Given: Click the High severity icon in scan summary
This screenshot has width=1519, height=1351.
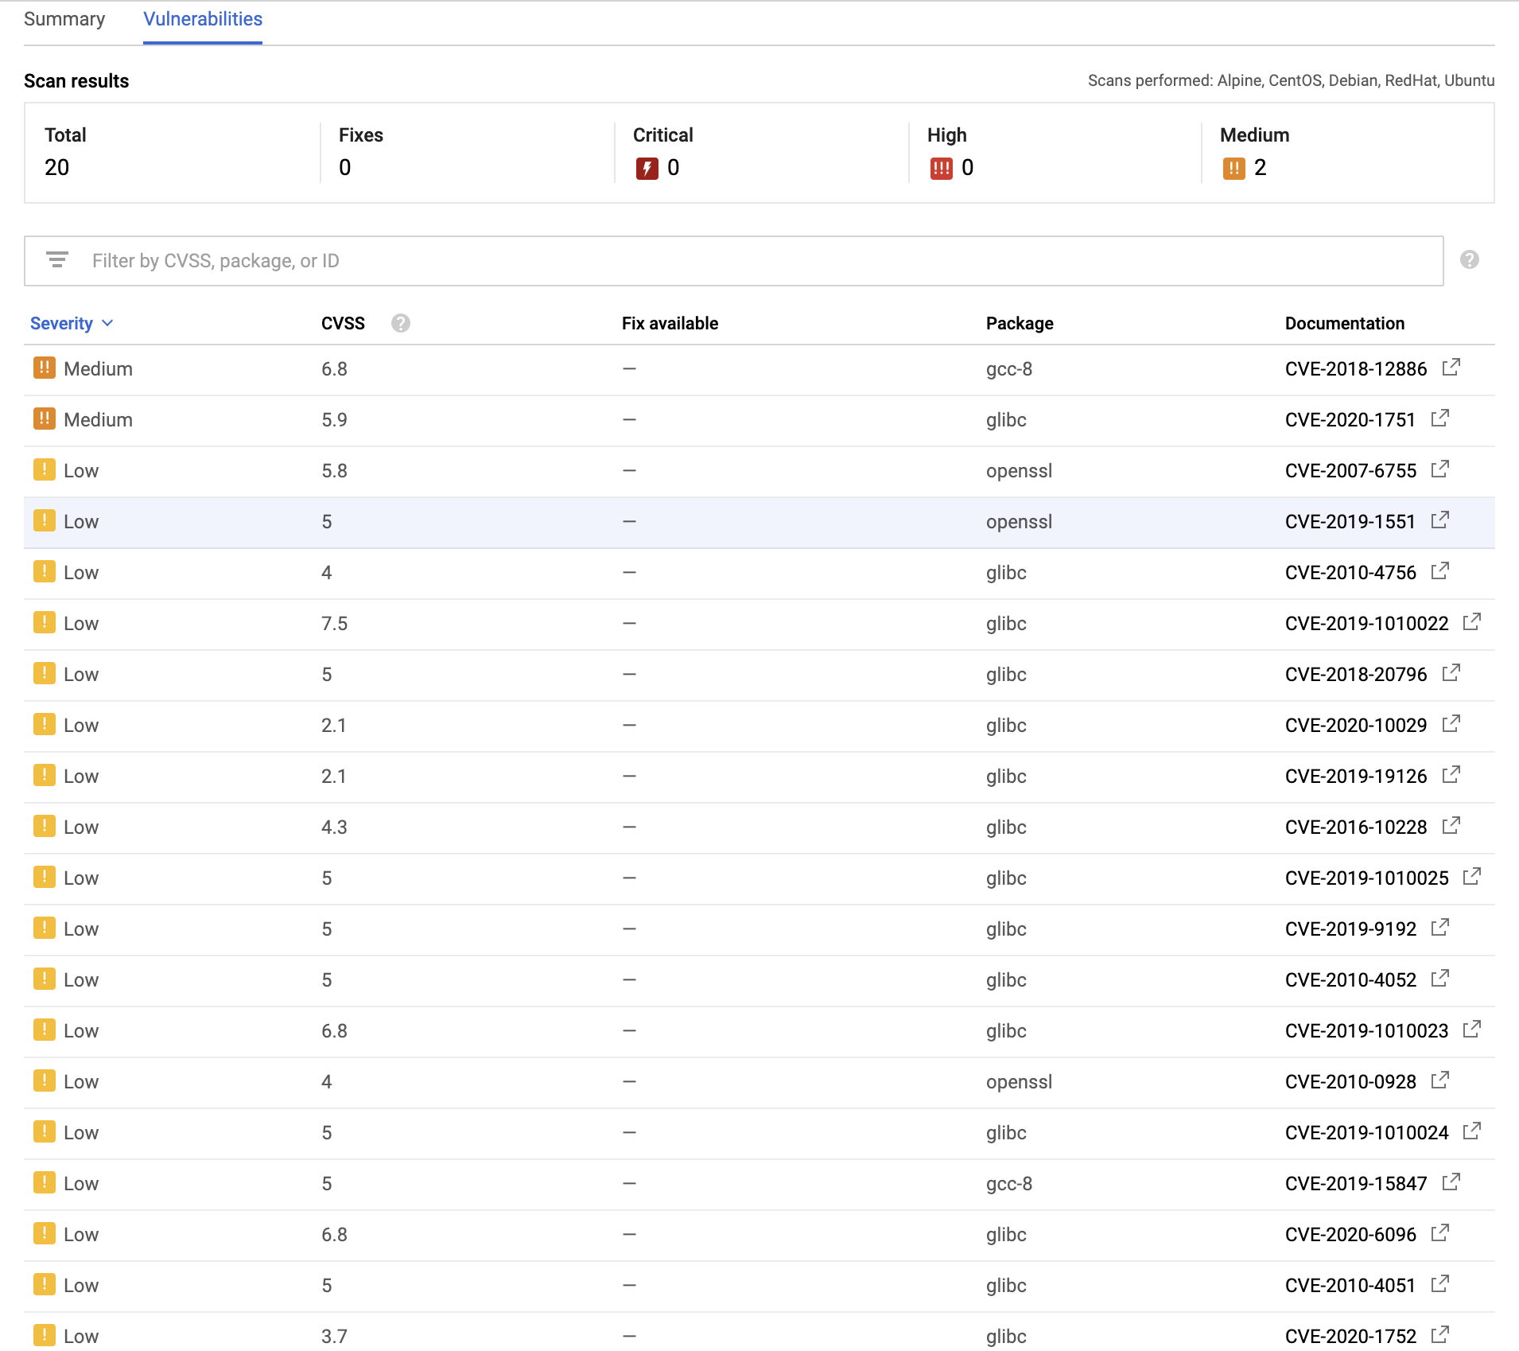Looking at the screenshot, I should coord(943,168).
